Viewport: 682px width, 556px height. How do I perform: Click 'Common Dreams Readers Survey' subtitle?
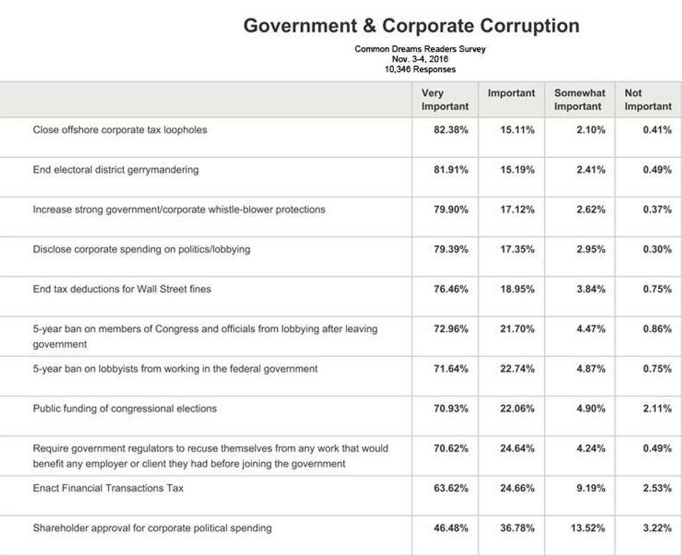420,49
